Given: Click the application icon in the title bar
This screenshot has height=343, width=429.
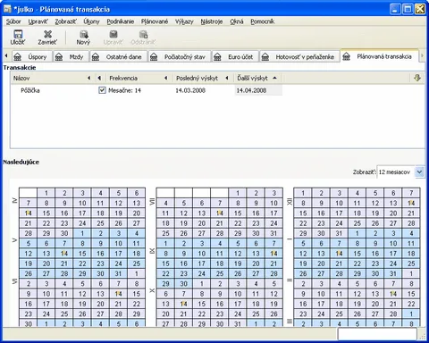Looking at the screenshot, I should tap(7, 9).
